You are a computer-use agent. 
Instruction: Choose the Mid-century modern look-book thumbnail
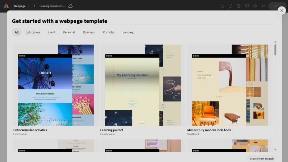230,85
